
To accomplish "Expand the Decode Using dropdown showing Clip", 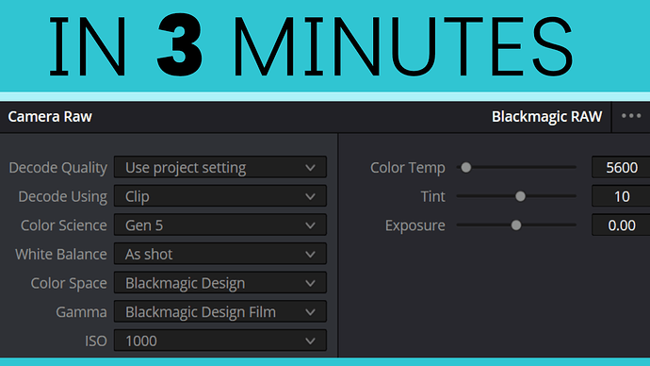I will pyautogui.click(x=220, y=196).
